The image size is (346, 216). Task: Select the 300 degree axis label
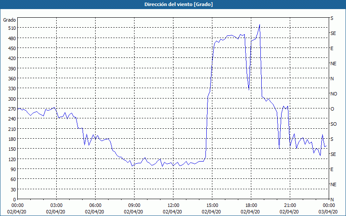(12, 99)
